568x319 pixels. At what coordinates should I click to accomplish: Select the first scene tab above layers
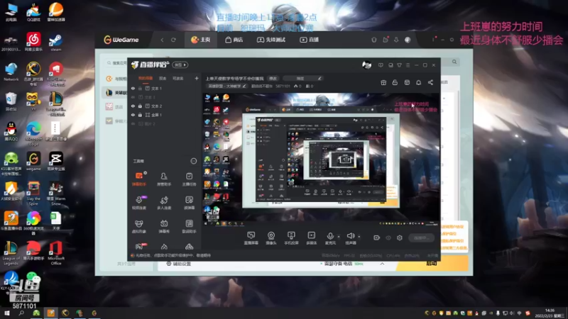point(146,79)
